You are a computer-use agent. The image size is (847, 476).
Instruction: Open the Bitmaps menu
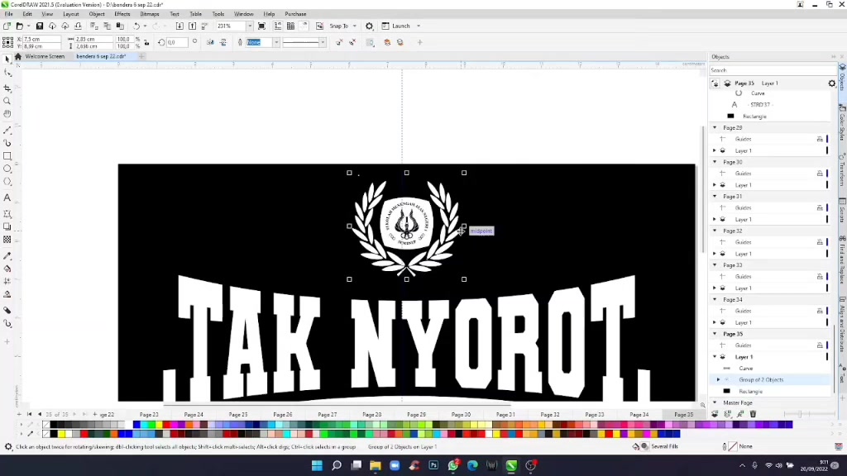coord(150,14)
